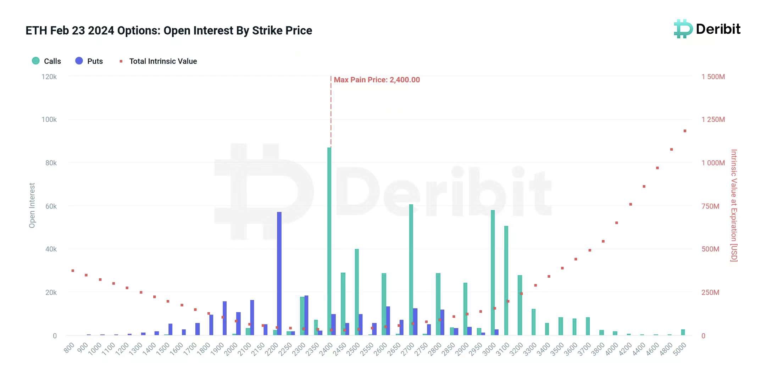The image size is (766, 383).
Task: Click the 2400 strike axis label
Action: pyautogui.click(x=326, y=349)
